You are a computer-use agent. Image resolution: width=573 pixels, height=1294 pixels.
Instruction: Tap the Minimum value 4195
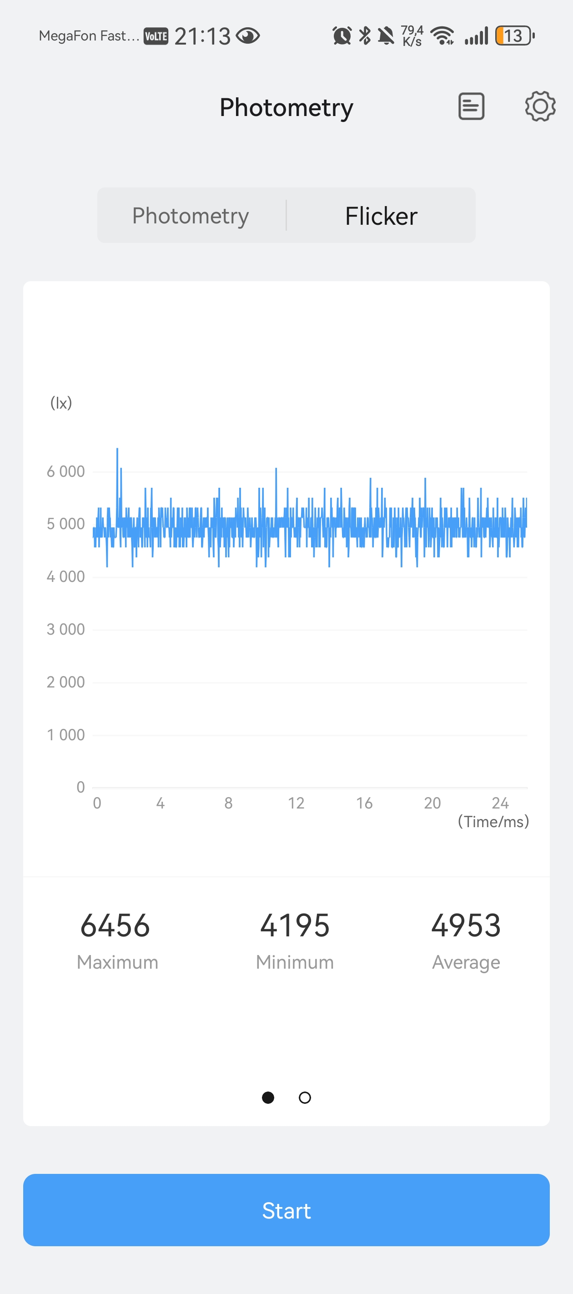[295, 925]
